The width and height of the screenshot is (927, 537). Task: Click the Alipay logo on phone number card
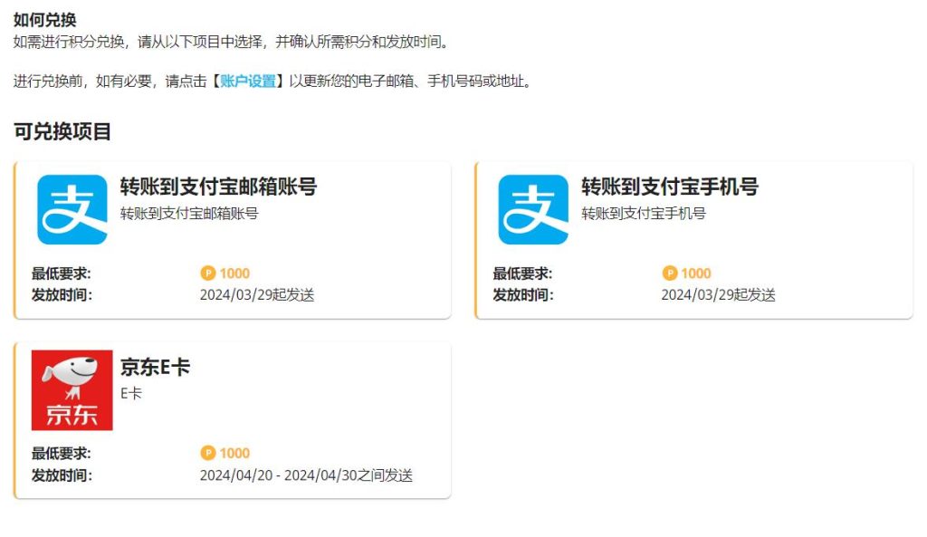coord(533,209)
